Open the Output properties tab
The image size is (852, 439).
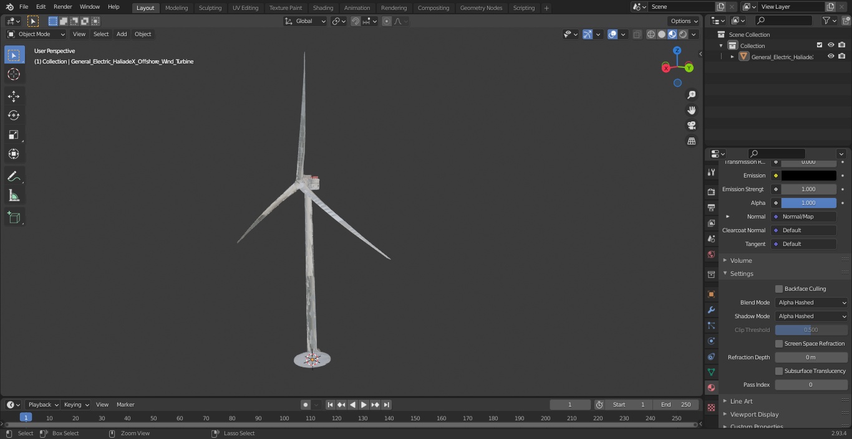[x=711, y=207]
